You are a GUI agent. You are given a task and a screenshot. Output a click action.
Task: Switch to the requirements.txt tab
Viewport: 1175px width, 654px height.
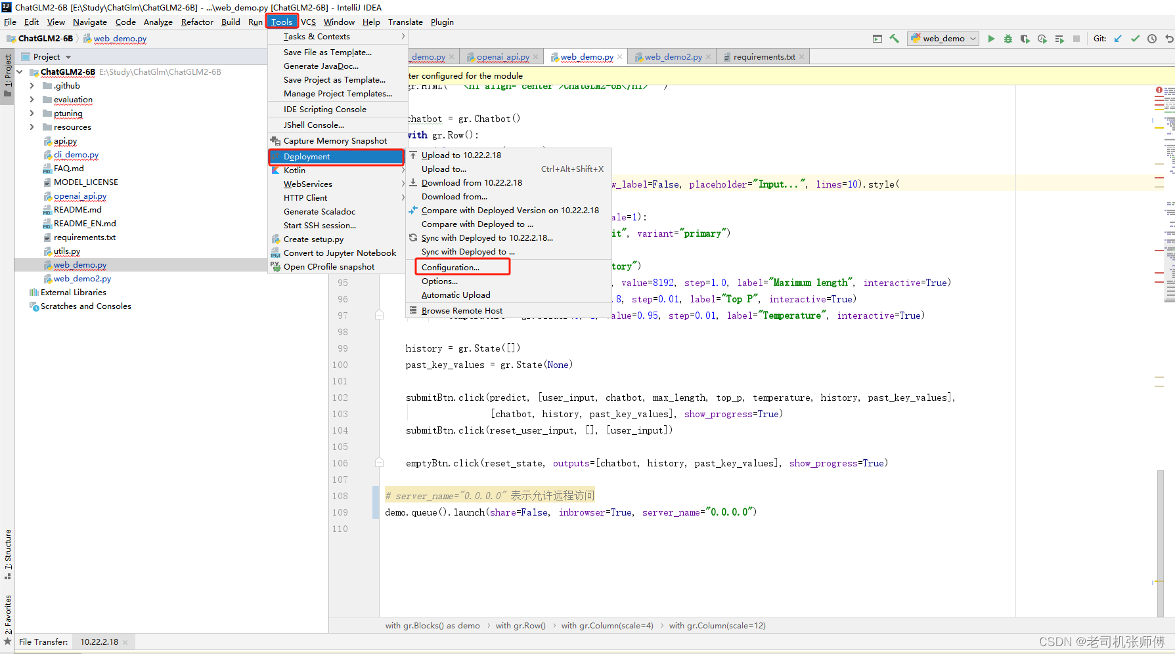tap(764, 57)
